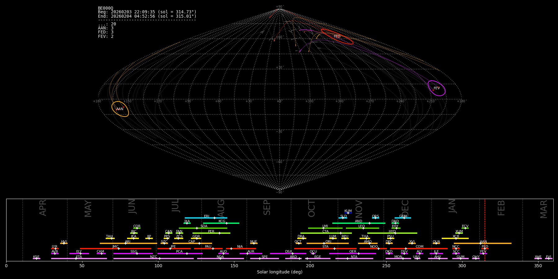
Task: Click the BE000Q station title text
Action: point(105,8)
